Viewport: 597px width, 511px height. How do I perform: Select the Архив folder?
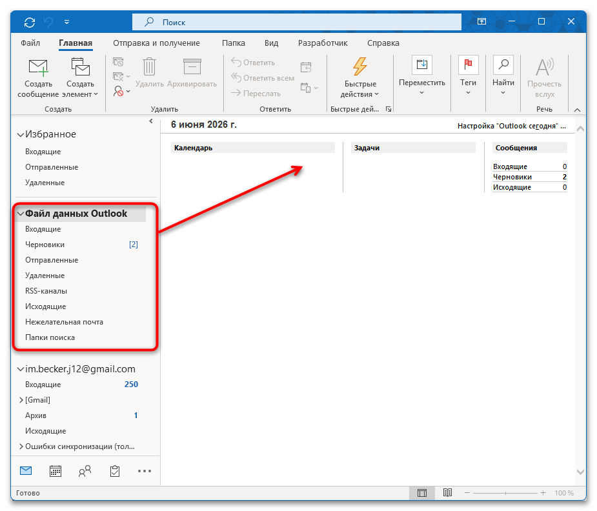click(35, 416)
